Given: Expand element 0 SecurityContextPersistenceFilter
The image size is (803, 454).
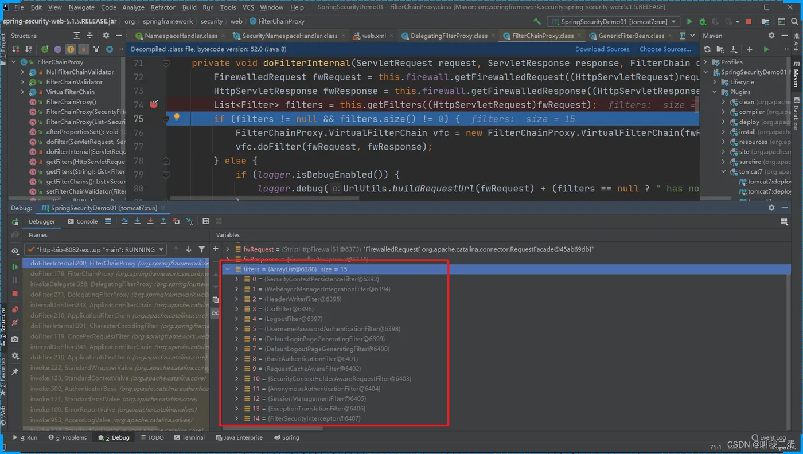Looking at the screenshot, I should click(x=237, y=279).
